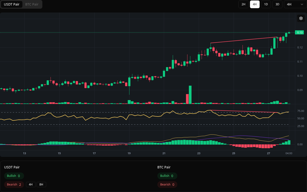Image resolution: width=307 pixels, height=192 pixels.
Task: Click the 75.00 RSI axis label
Action: [x=301, y=111]
